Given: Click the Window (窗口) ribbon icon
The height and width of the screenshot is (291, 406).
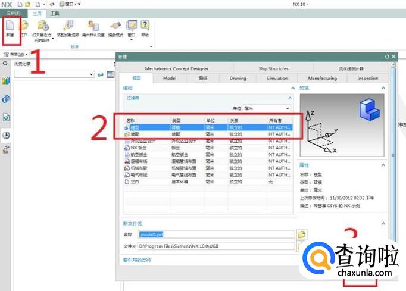Looking at the screenshot, I should (132, 26).
